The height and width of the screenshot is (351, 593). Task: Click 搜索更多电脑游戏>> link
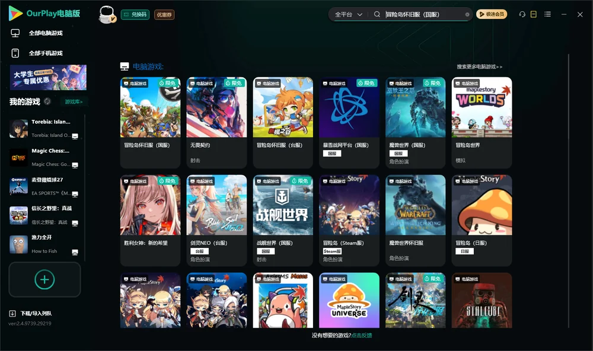480,67
